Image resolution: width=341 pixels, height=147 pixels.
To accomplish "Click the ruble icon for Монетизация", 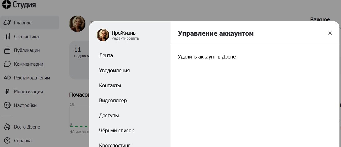I will (x=7, y=92).
